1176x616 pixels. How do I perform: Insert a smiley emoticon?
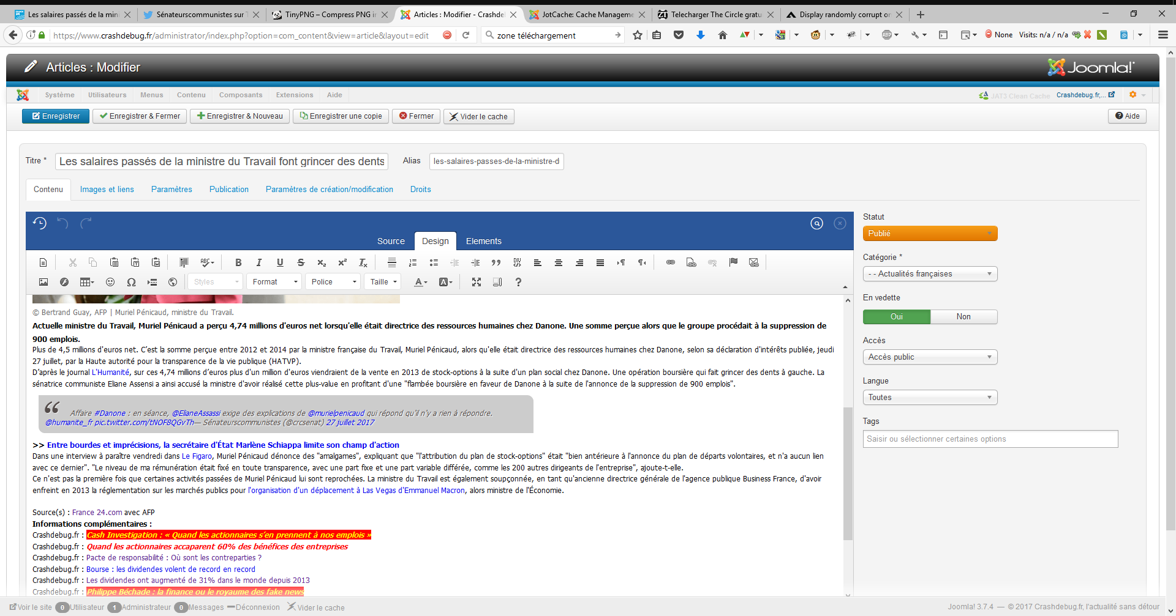pos(110,282)
